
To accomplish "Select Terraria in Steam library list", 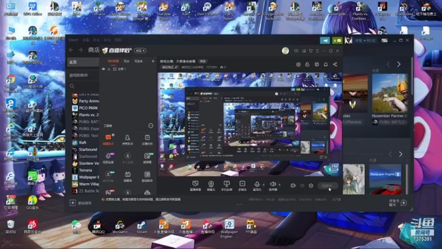I will 86,170.
